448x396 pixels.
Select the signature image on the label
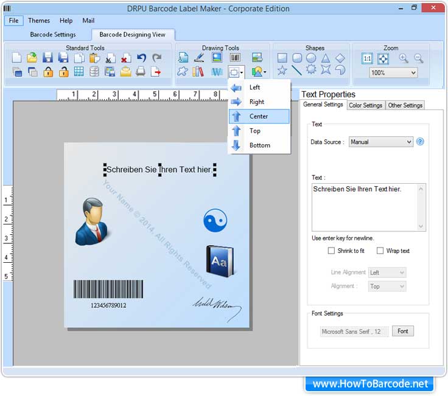tap(217, 308)
